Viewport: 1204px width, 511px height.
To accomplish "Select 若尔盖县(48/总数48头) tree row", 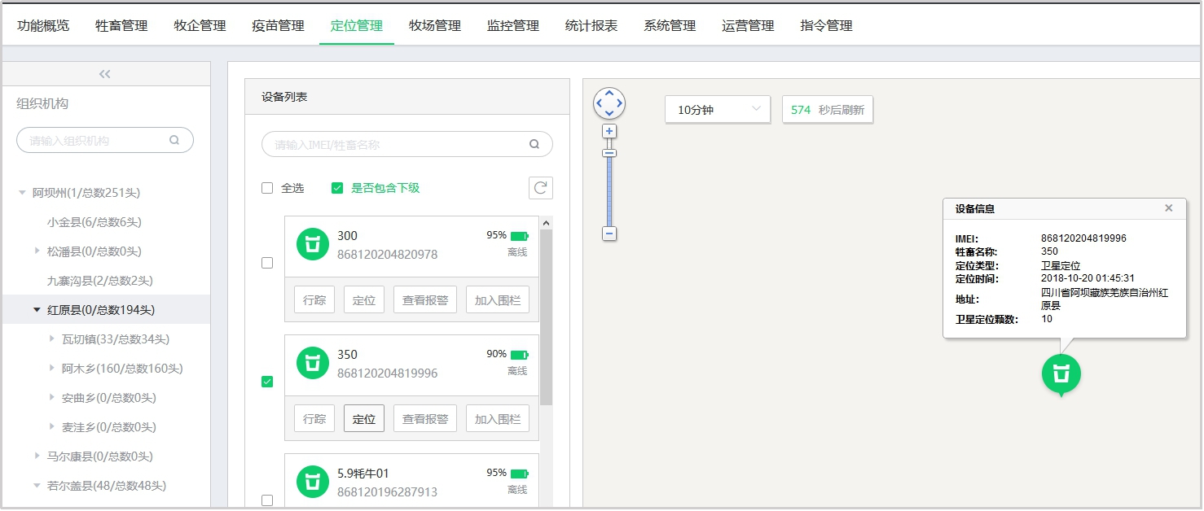I will [106, 486].
